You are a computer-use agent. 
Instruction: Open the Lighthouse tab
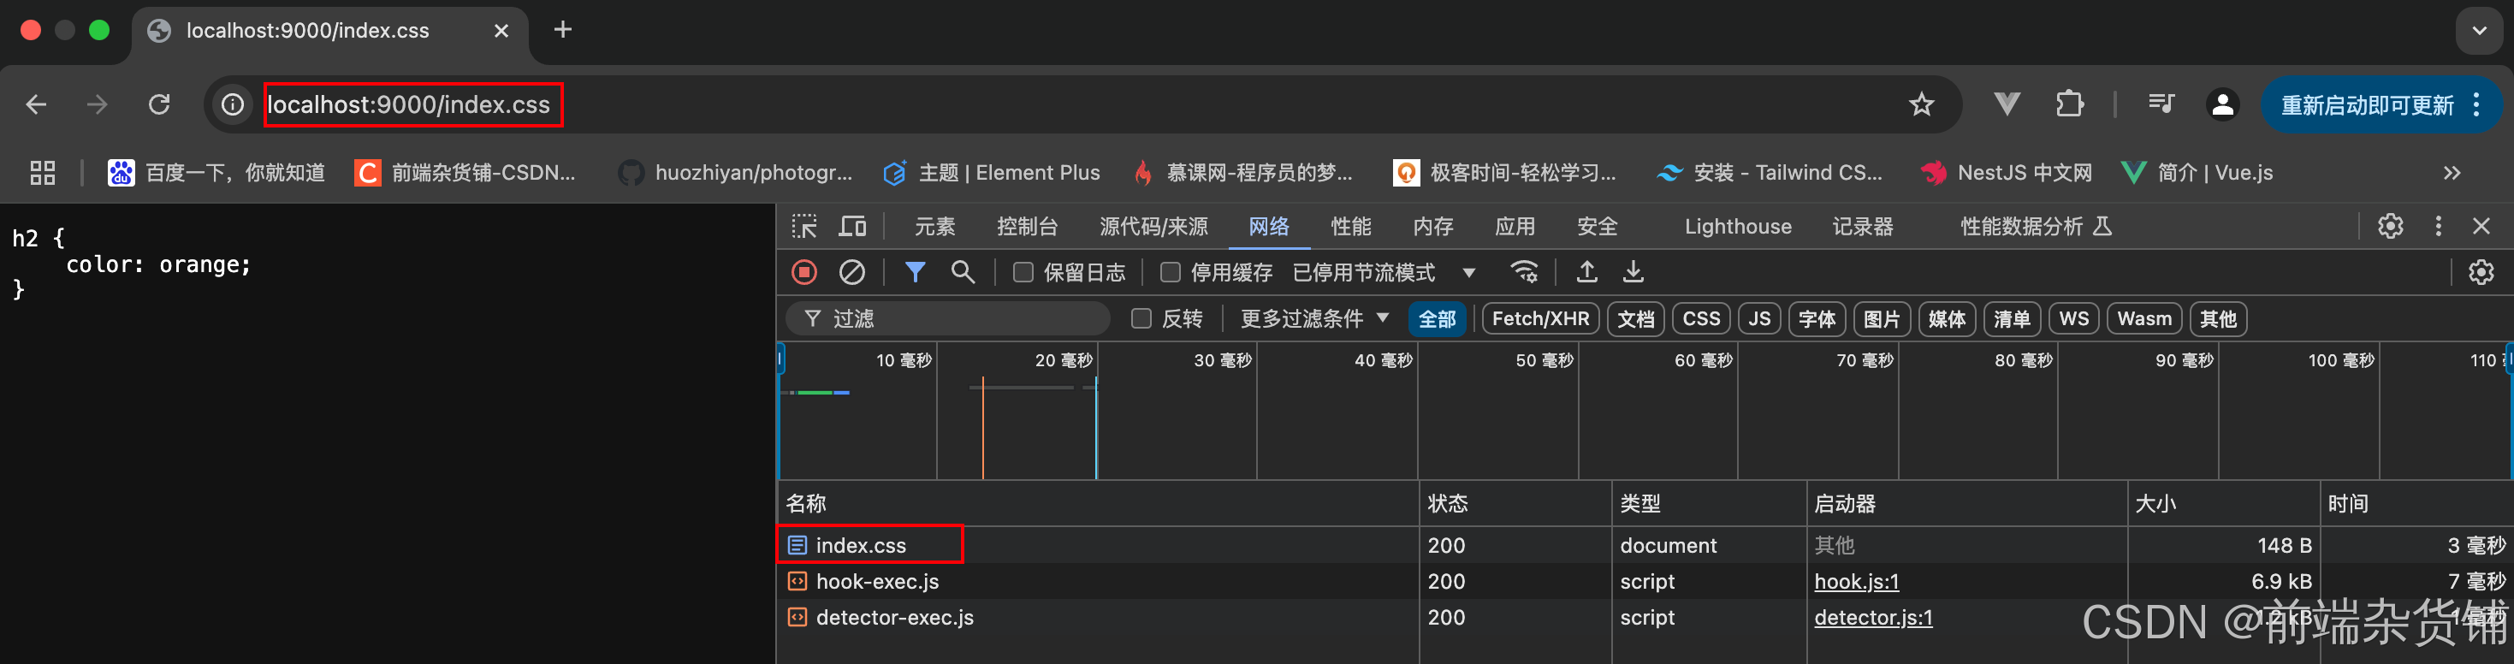tap(1737, 227)
